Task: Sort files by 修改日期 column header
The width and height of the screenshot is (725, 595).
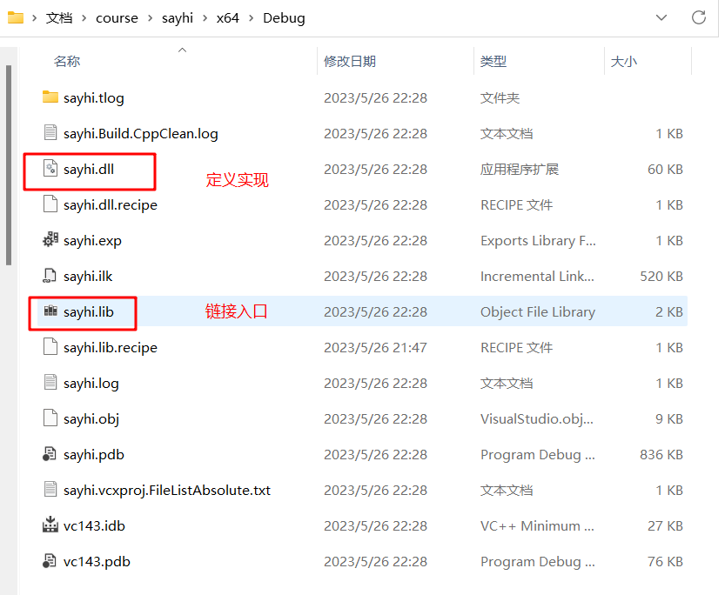Action: point(350,61)
